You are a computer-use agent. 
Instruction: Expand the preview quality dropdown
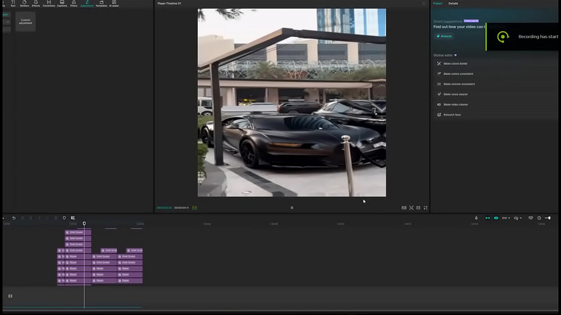tap(404, 207)
